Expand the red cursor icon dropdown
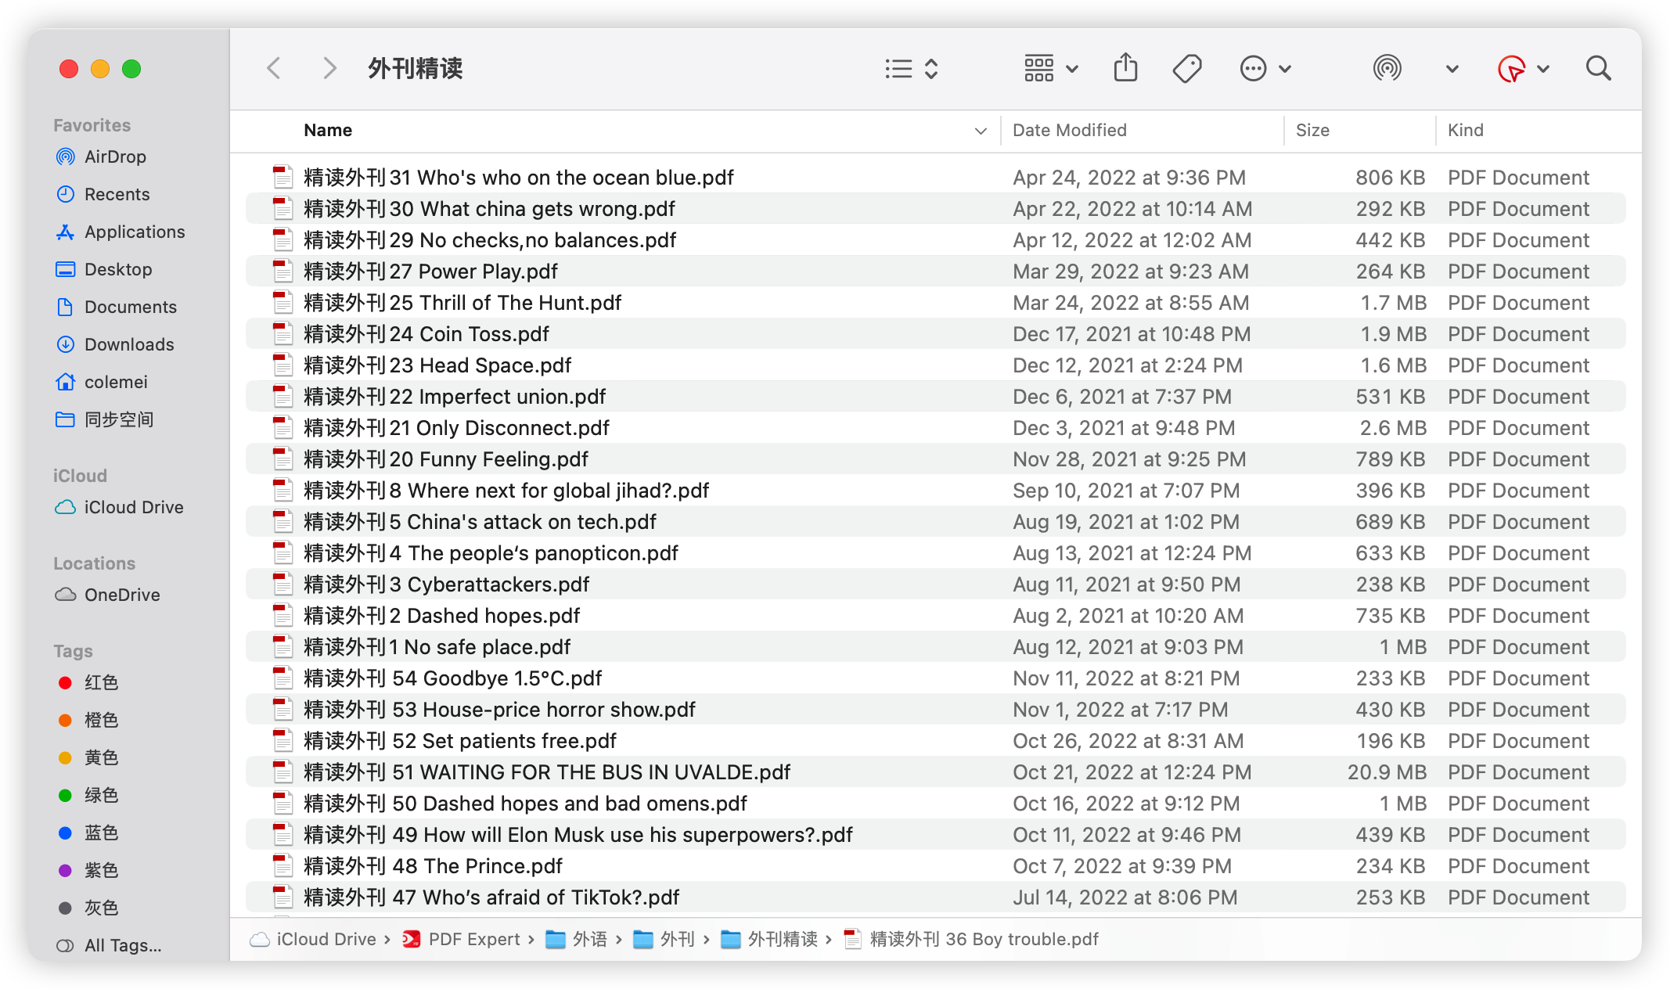Viewport: 1670px width, 989px height. pyautogui.click(x=1543, y=69)
